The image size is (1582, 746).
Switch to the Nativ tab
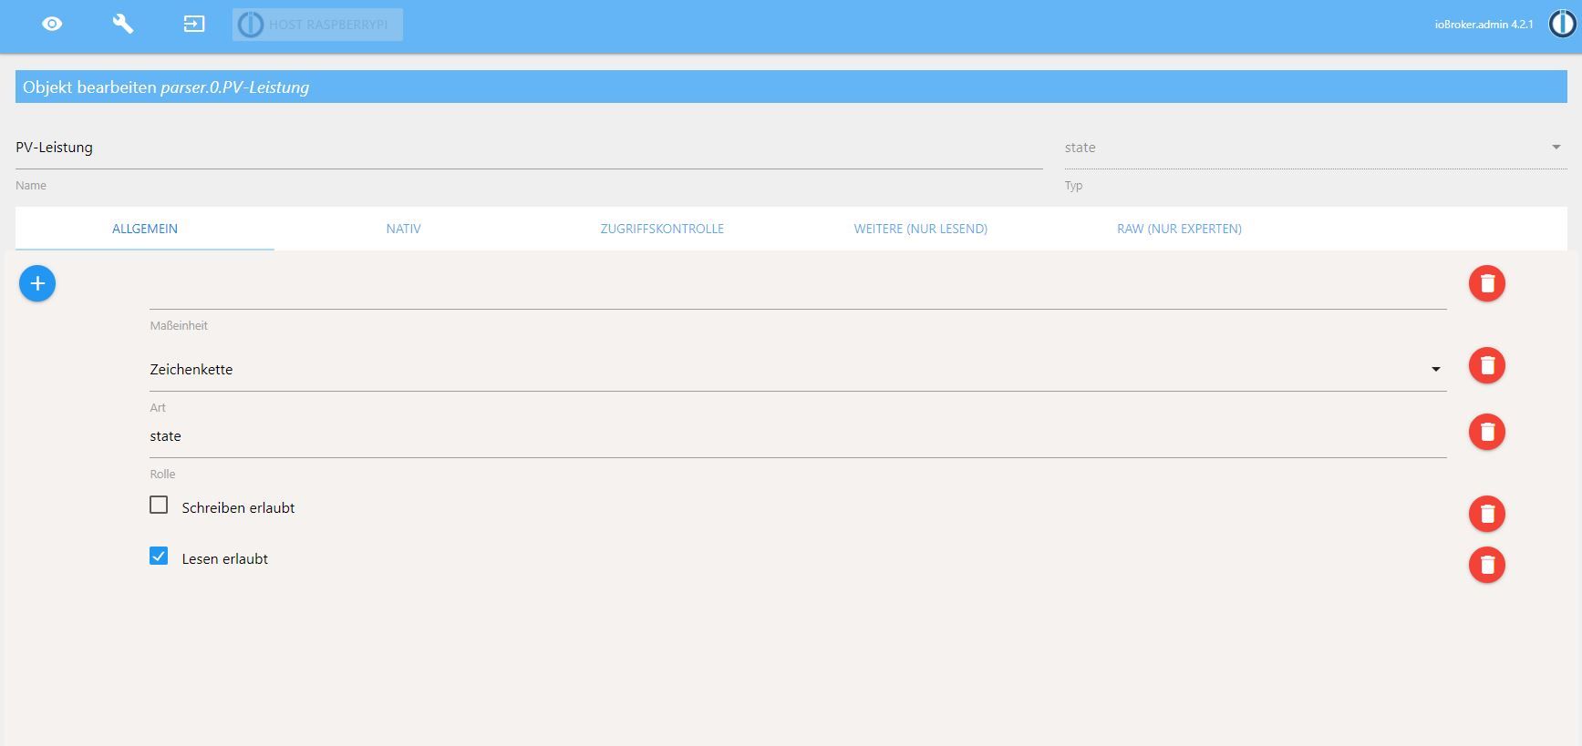[x=403, y=229]
